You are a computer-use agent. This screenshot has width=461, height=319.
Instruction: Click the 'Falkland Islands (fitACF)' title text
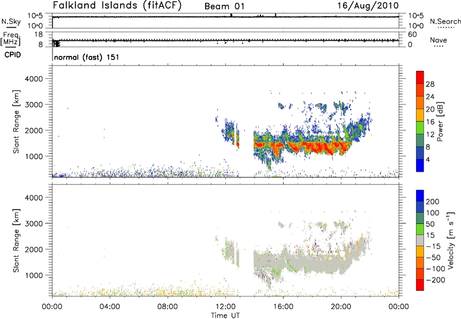(117, 5)
